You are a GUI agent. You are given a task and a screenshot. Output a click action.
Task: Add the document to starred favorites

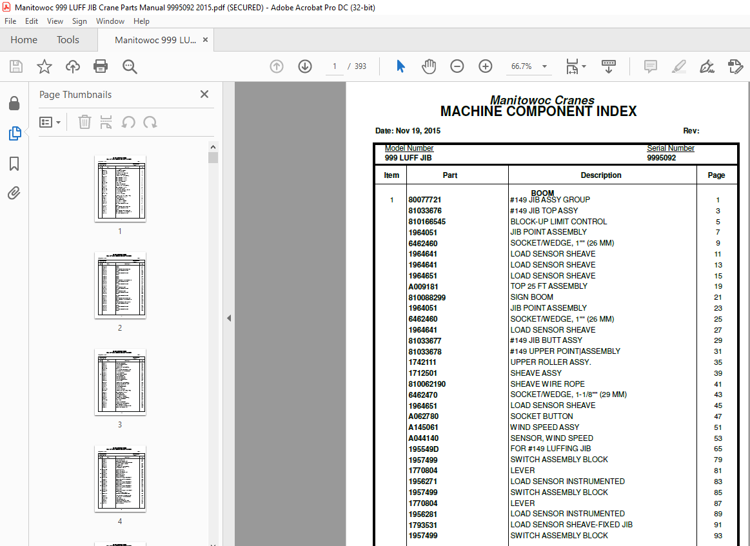pos(44,66)
